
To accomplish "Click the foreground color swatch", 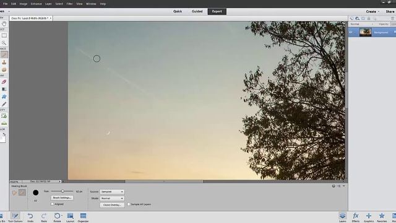I will pos(2,139).
